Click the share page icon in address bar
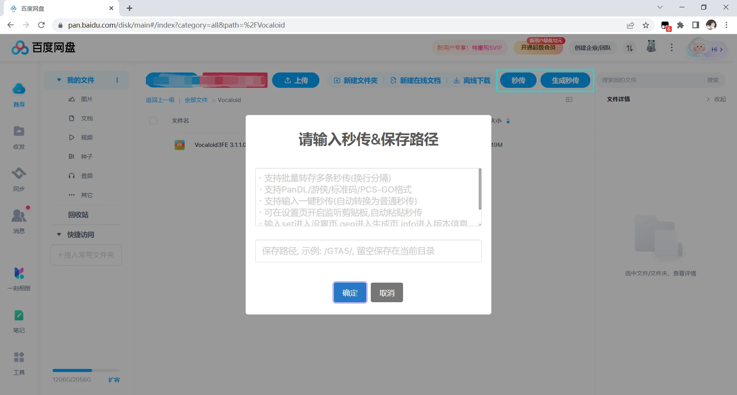The height and width of the screenshot is (395, 737). (x=630, y=25)
